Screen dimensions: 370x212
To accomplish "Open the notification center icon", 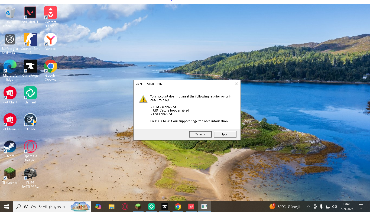I will (x=361, y=207).
